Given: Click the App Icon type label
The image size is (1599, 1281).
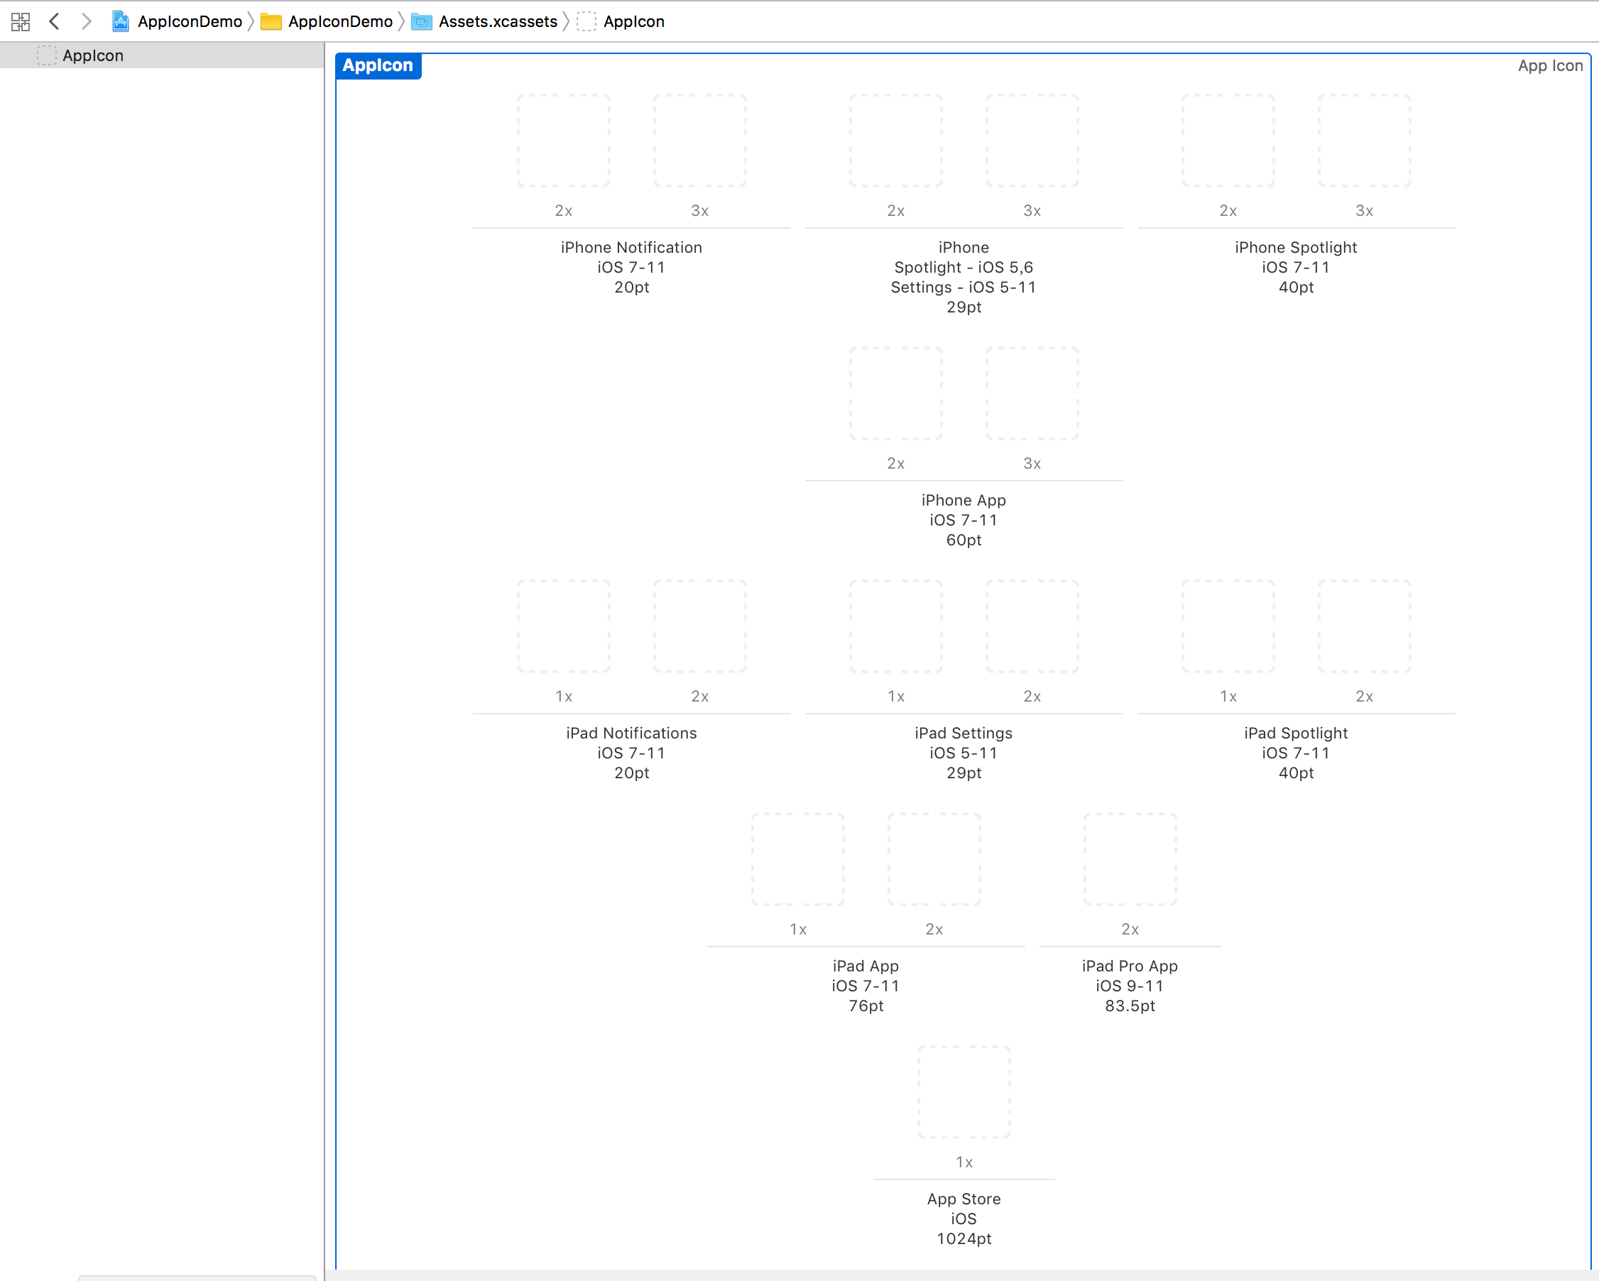Looking at the screenshot, I should [1550, 66].
